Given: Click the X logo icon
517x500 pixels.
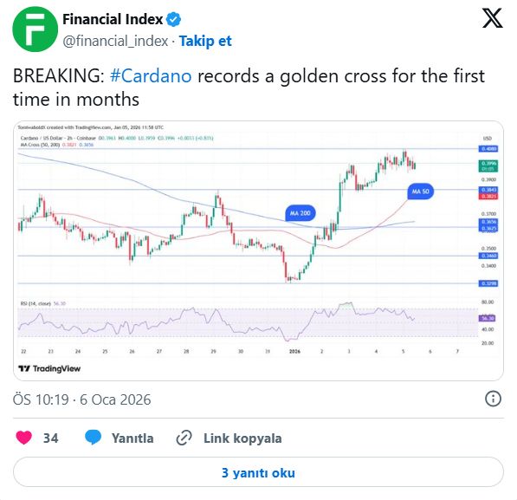Looking at the screenshot, I should pos(492,18).
